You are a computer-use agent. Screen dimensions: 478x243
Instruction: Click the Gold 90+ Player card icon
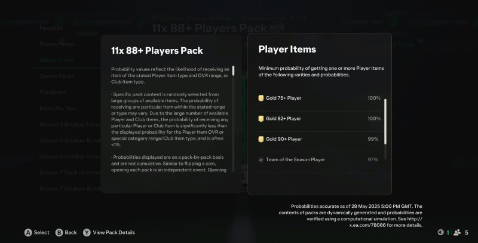(261, 139)
